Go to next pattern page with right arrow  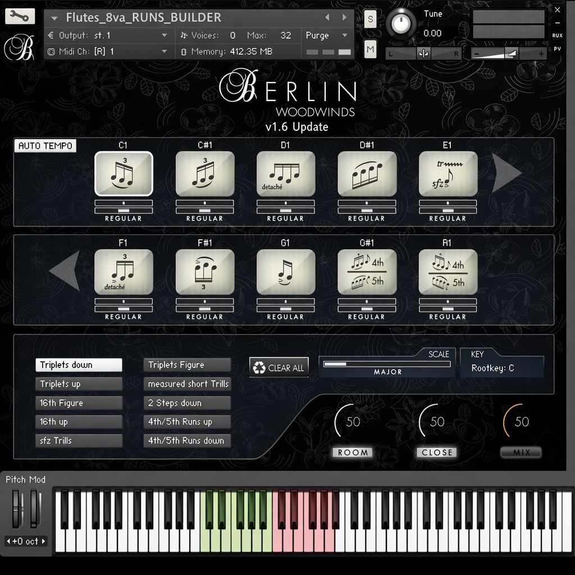[x=506, y=173]
